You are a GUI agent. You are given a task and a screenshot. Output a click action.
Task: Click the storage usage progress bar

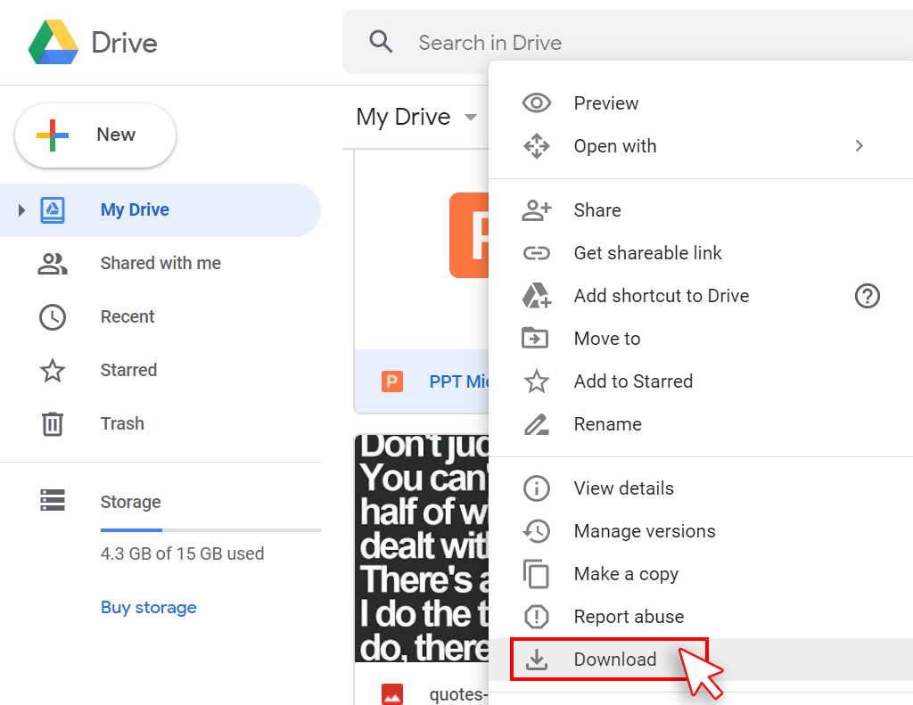coord(210,530)
